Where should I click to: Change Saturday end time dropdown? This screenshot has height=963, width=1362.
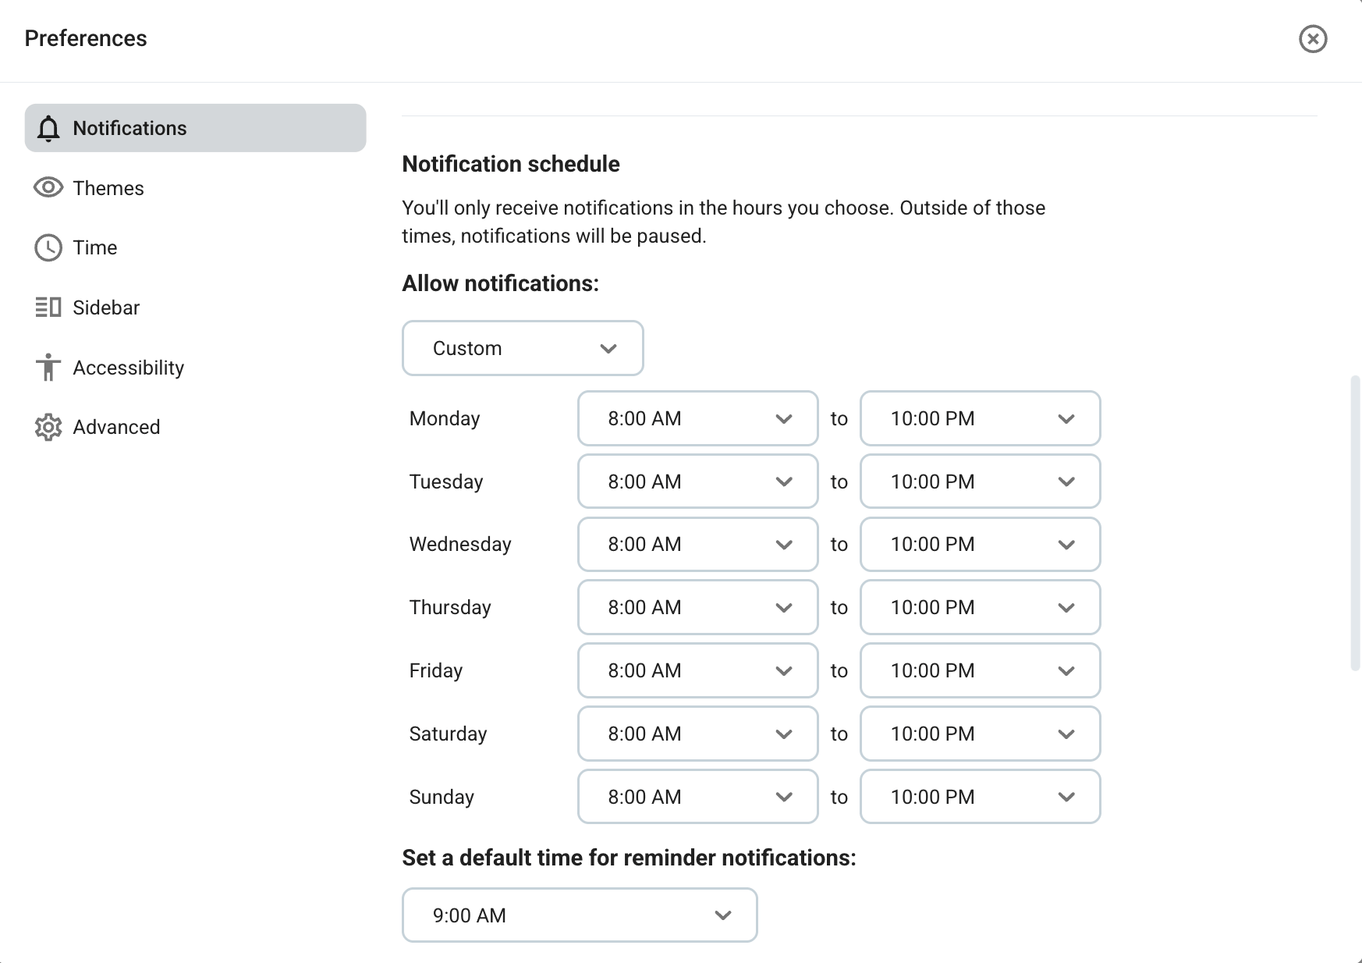pos(980,734)
